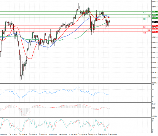
Task: Click the stochastic scale value 80
Action: [153, 121]
